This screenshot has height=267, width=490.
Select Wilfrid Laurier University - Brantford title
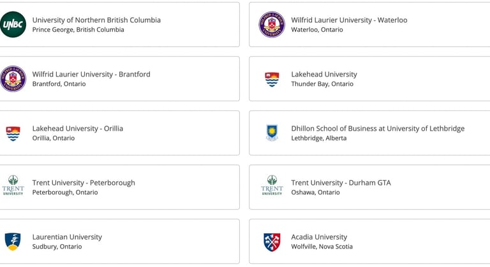click(91, 75)
